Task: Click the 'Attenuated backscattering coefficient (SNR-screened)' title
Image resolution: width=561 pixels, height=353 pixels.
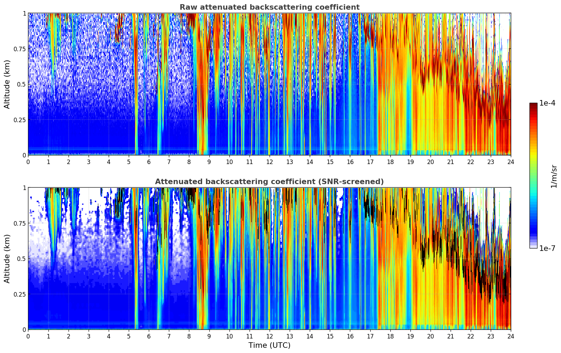Action: pyautogui.click(x=269, y=182)
